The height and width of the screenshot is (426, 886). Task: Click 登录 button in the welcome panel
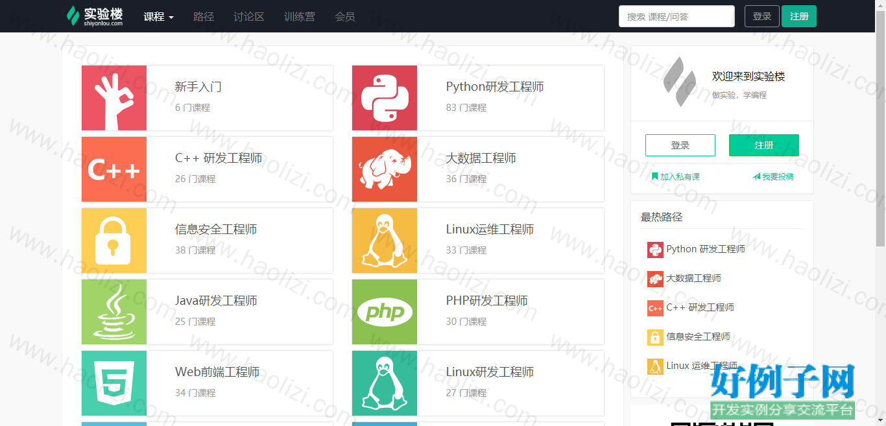[x=680, y=145]
